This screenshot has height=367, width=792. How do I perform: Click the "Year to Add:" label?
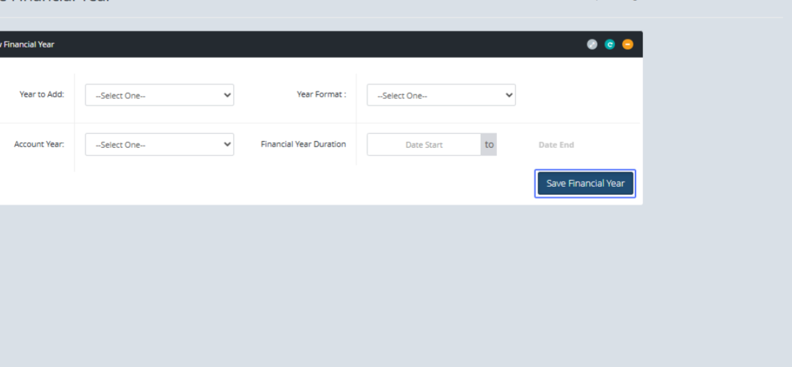click(x=42, y=94)
